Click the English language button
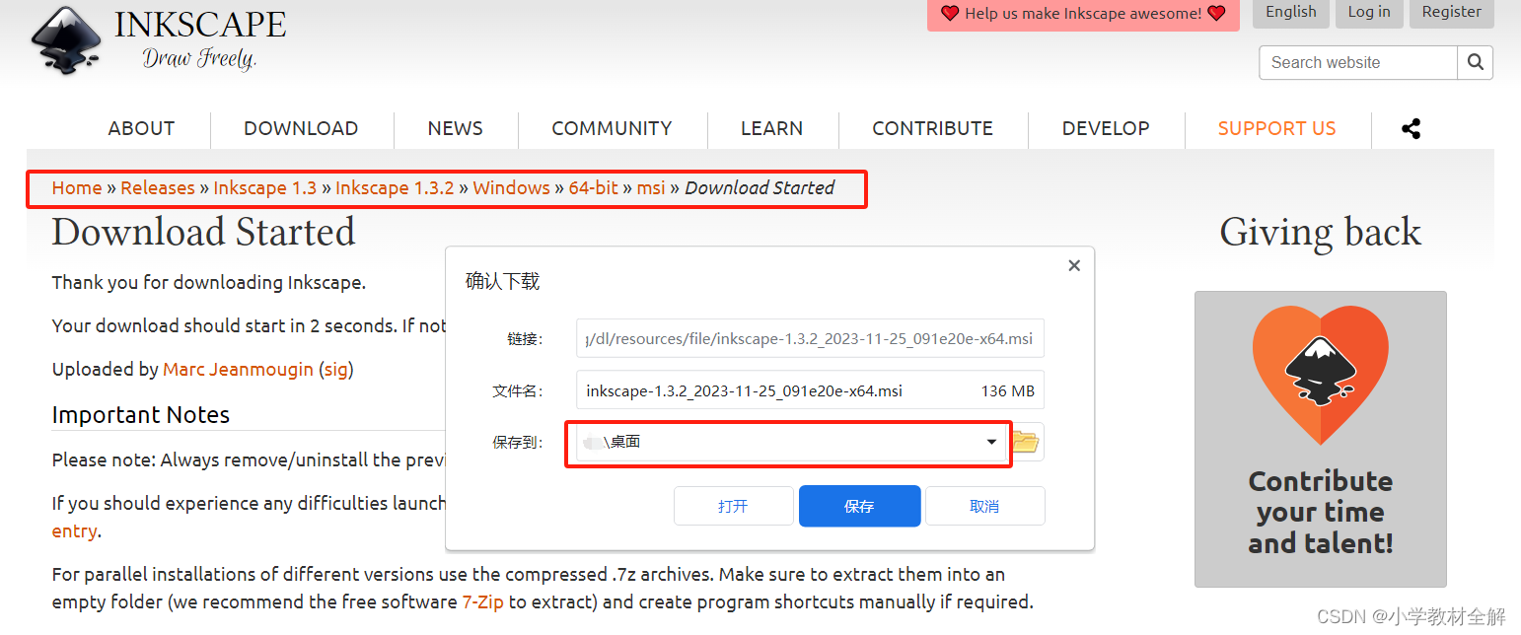The width and height of the screenshot is (1521, 635). click(1290, 13)
